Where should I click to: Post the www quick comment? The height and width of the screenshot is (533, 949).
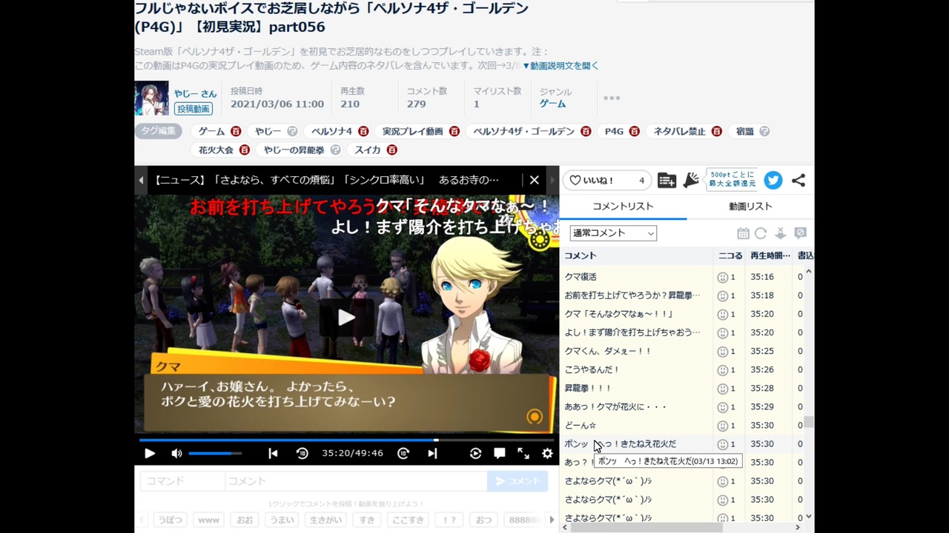pos(209,520)
